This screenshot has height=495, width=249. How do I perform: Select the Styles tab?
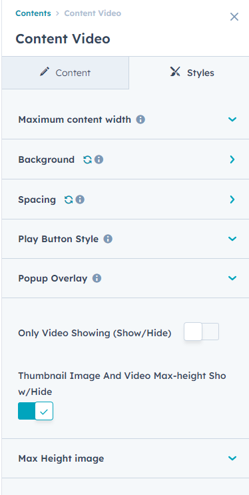189,73
